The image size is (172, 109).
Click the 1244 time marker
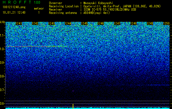68,23
